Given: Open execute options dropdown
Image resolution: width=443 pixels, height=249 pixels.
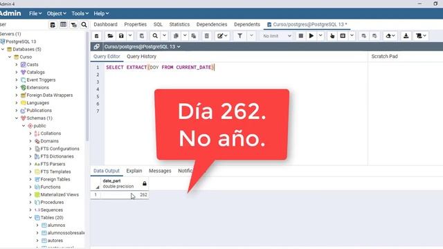Looking at the screenshot, I should pyautogui.click(x=320, y=36).
